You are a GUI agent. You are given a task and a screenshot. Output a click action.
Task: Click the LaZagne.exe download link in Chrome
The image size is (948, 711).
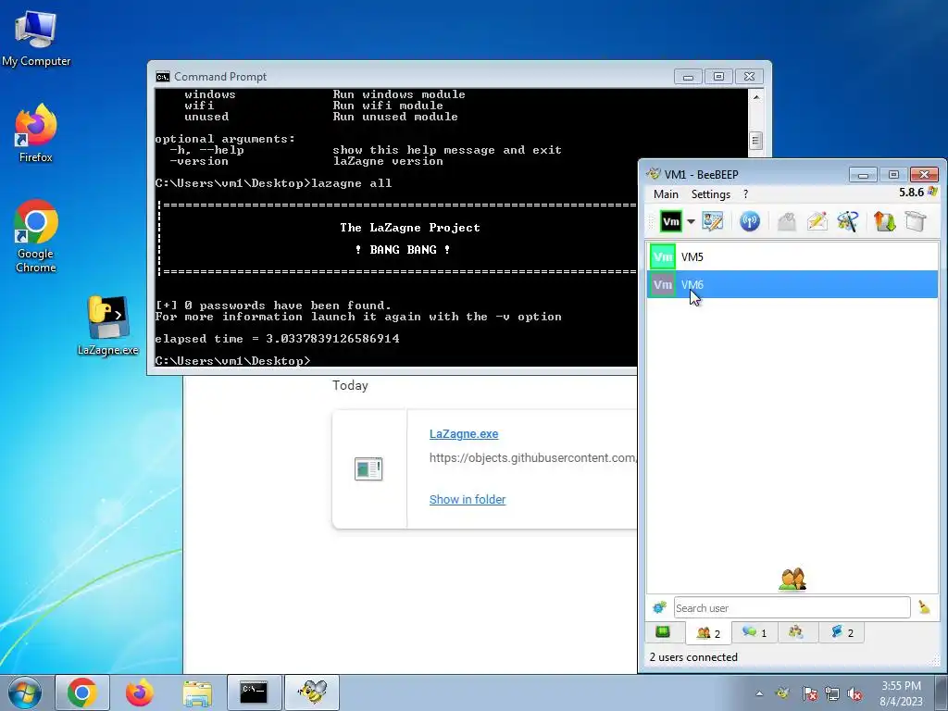464,434
